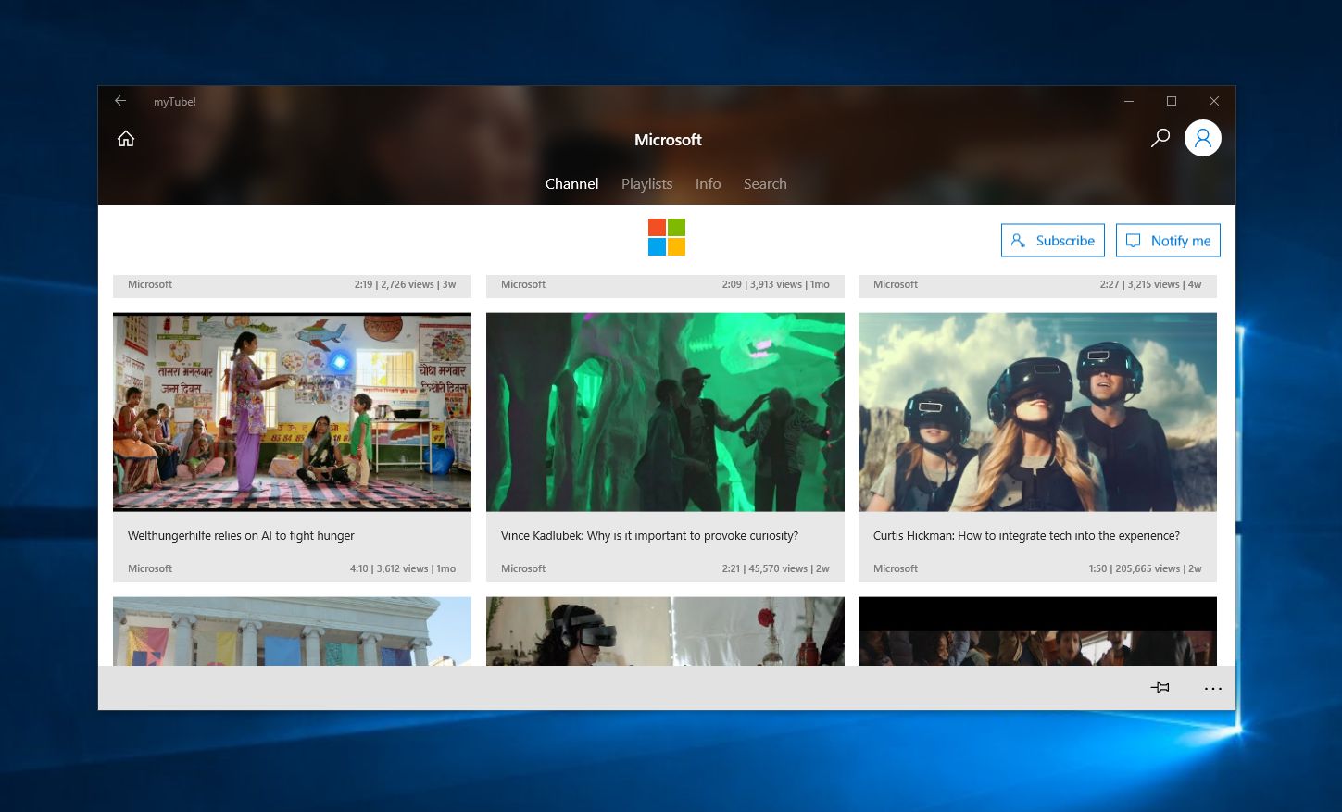The image size is (1342, 812).
Task: Click Microsoft channel name under Welthungerhilfe video
Action: click(x=150, y=568)
